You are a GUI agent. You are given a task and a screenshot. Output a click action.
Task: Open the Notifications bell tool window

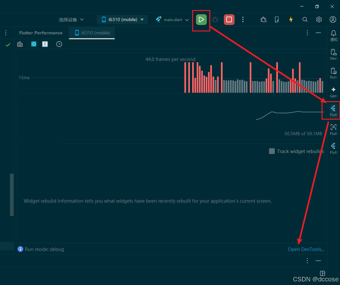[334, 35]
